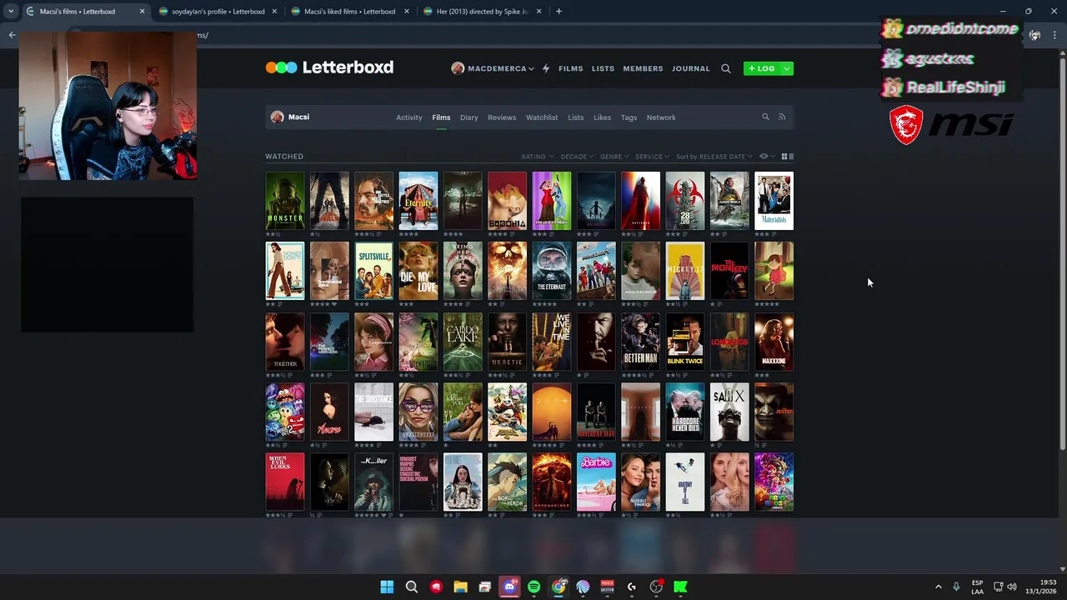Open Discord from taskbar
The image size is (1067, 600).
pos(509,587)
